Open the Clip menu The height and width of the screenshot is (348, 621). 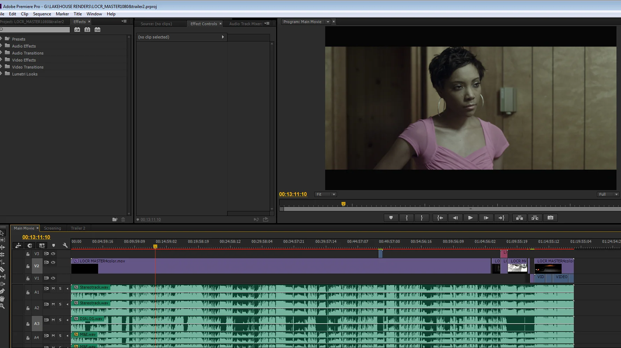24,14
